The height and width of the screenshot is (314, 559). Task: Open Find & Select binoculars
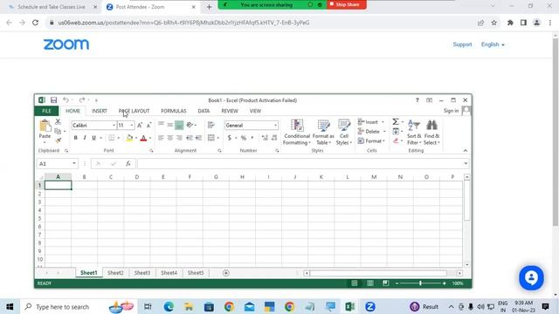[431, 132]
